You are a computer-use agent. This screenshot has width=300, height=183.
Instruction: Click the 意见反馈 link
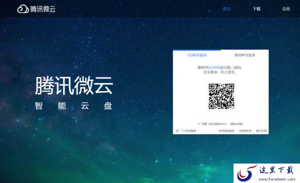coord(261,131)
